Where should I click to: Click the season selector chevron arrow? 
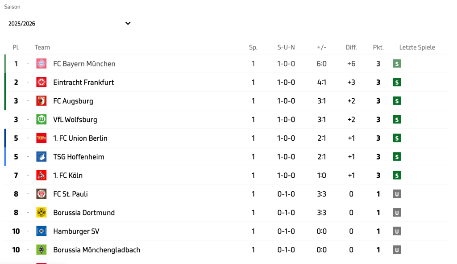coord(128,23)
